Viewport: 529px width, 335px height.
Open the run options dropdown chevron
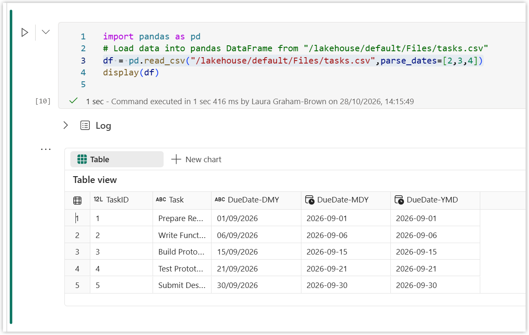tap(46, 32)
